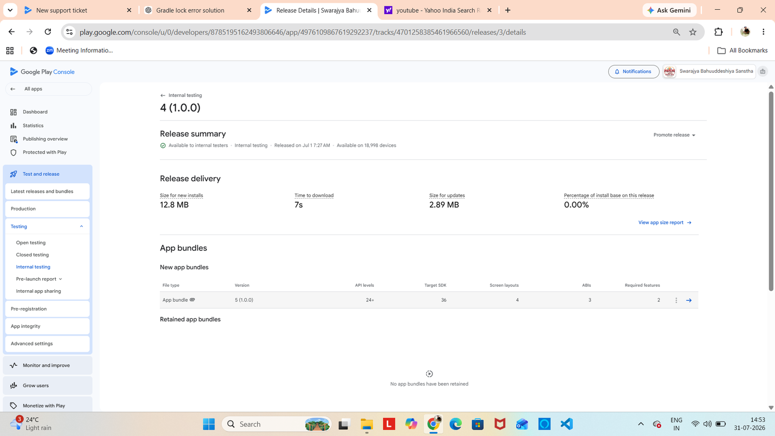Open the tab search dropdown arrow
775x436 pixels.
10,10
